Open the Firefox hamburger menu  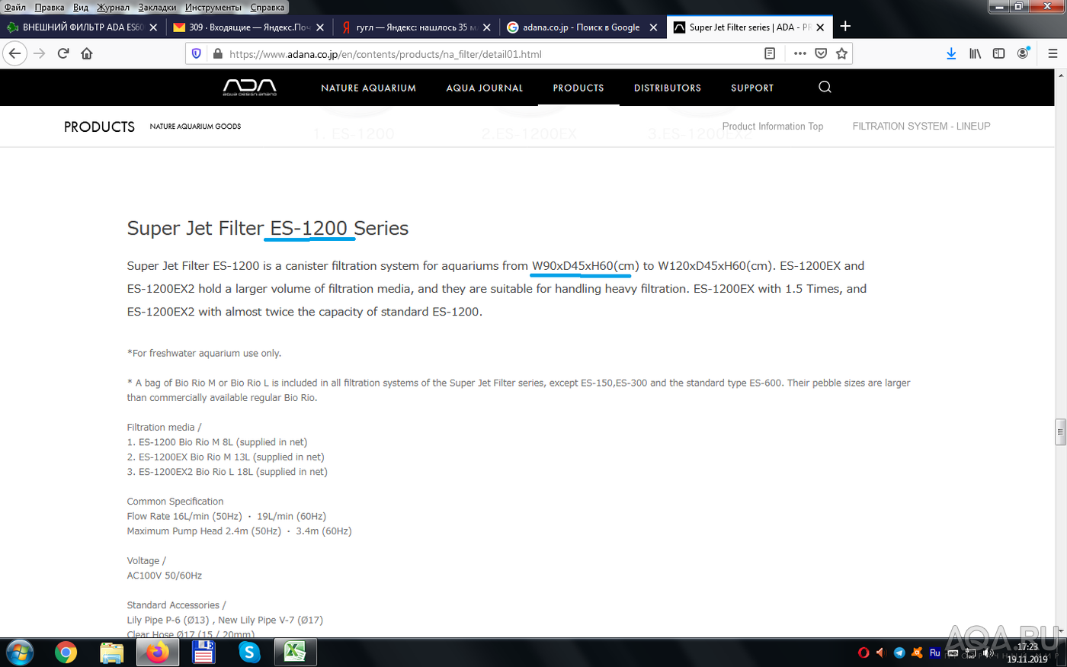pos(1053,53)
